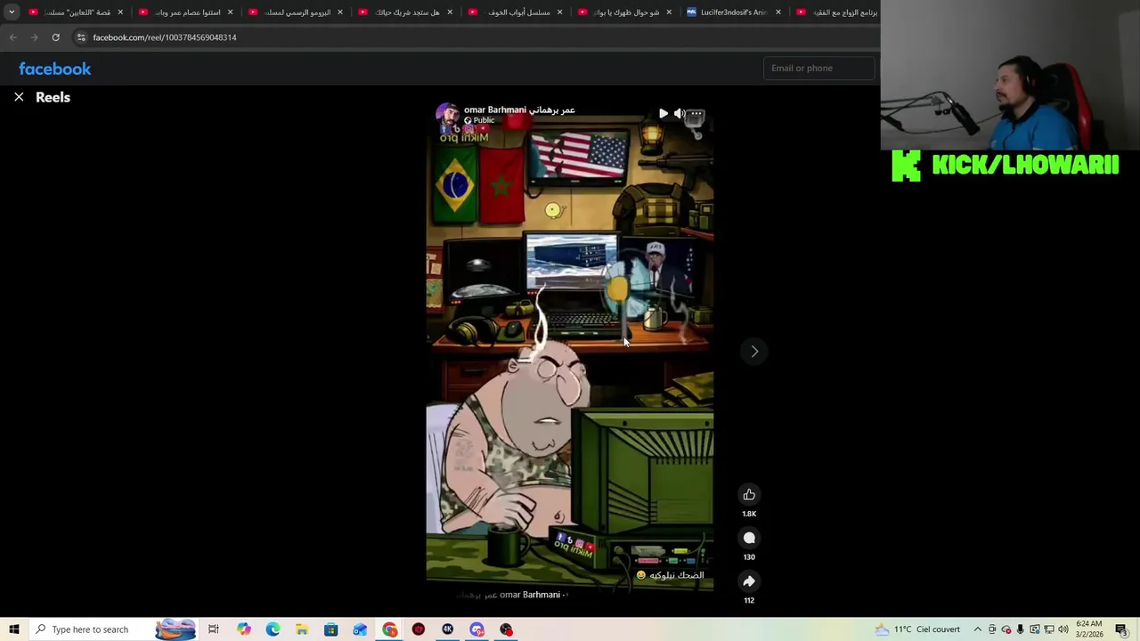The height and width of the screenshot is (641, 1140).
Task: Go to next reel chevron arrow
Action: pos(754,352)
